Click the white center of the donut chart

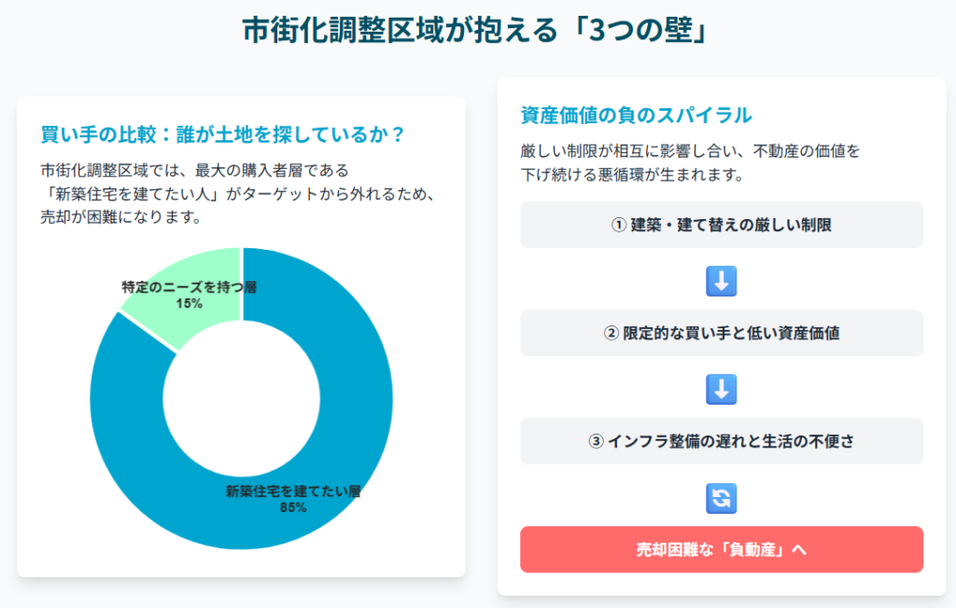point(242,398)
